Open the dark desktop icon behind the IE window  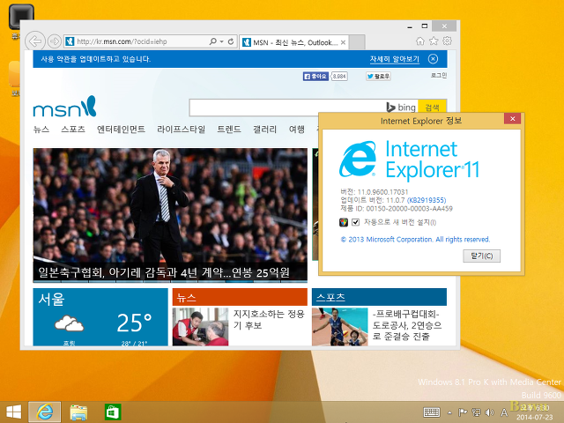(x=21, y=16)
